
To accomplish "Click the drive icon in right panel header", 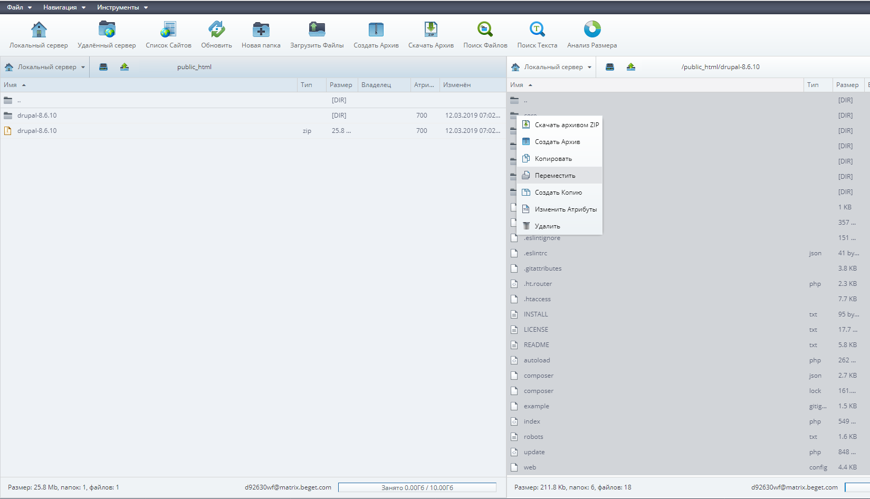I will point(610,67).
